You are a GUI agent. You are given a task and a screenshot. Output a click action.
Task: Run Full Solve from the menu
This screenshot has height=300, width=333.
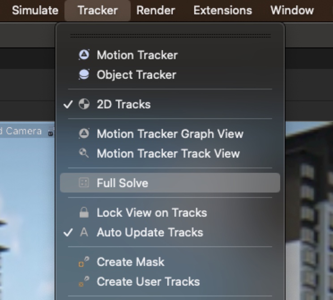click(x=122, y=183)
